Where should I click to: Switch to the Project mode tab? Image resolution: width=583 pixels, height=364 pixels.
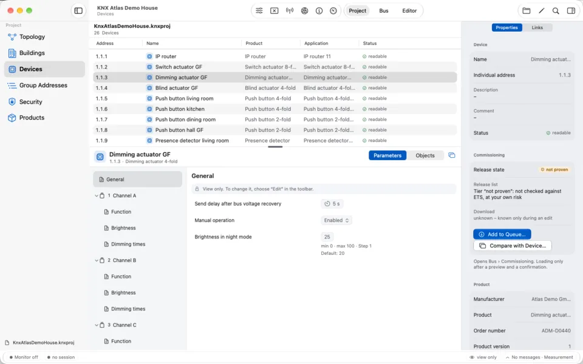[357, 11]
